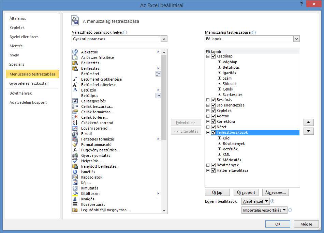324x233 pixels.
Task: Click the info icon beside Választható parancsok helye
Action: pyautogui.click(x=125, y=32)
